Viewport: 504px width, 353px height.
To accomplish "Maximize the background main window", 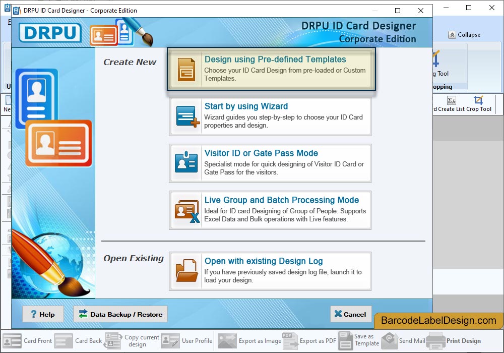I will coord(469,8).
